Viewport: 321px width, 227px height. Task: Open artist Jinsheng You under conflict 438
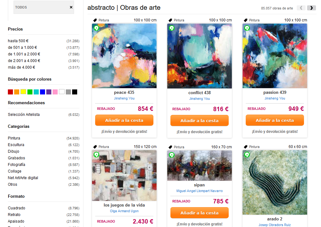coord(200,99)
